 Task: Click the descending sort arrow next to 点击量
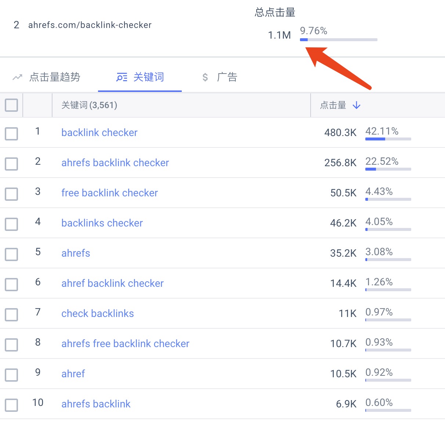click(x=357, y=106)
